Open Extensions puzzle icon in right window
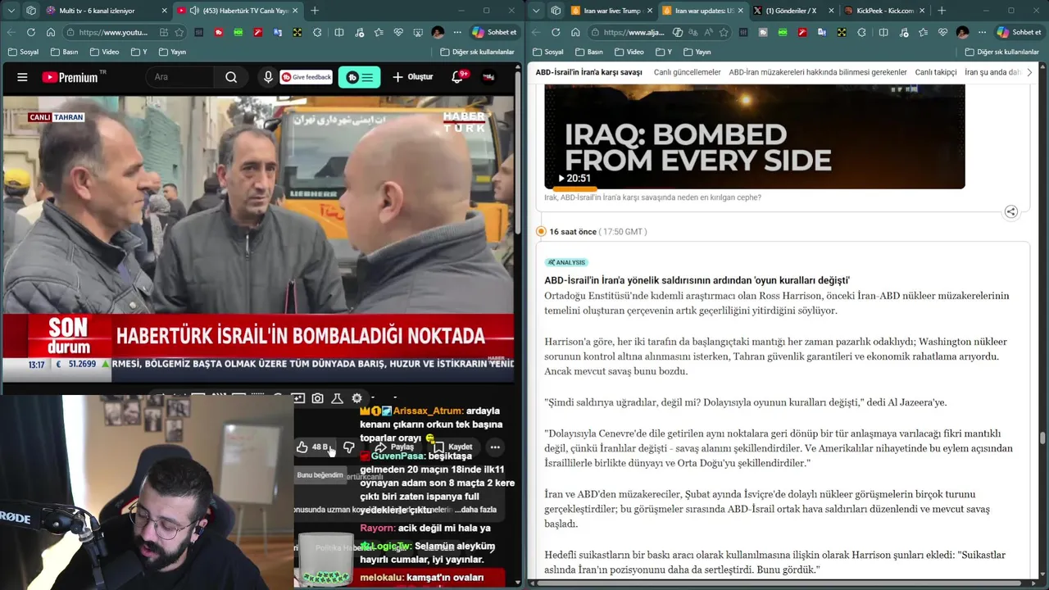 tap(861, 32)
